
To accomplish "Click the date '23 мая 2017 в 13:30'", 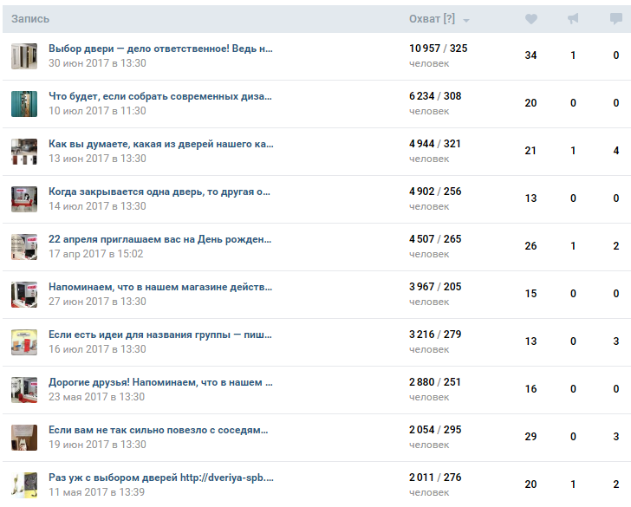I will [97, 397].
